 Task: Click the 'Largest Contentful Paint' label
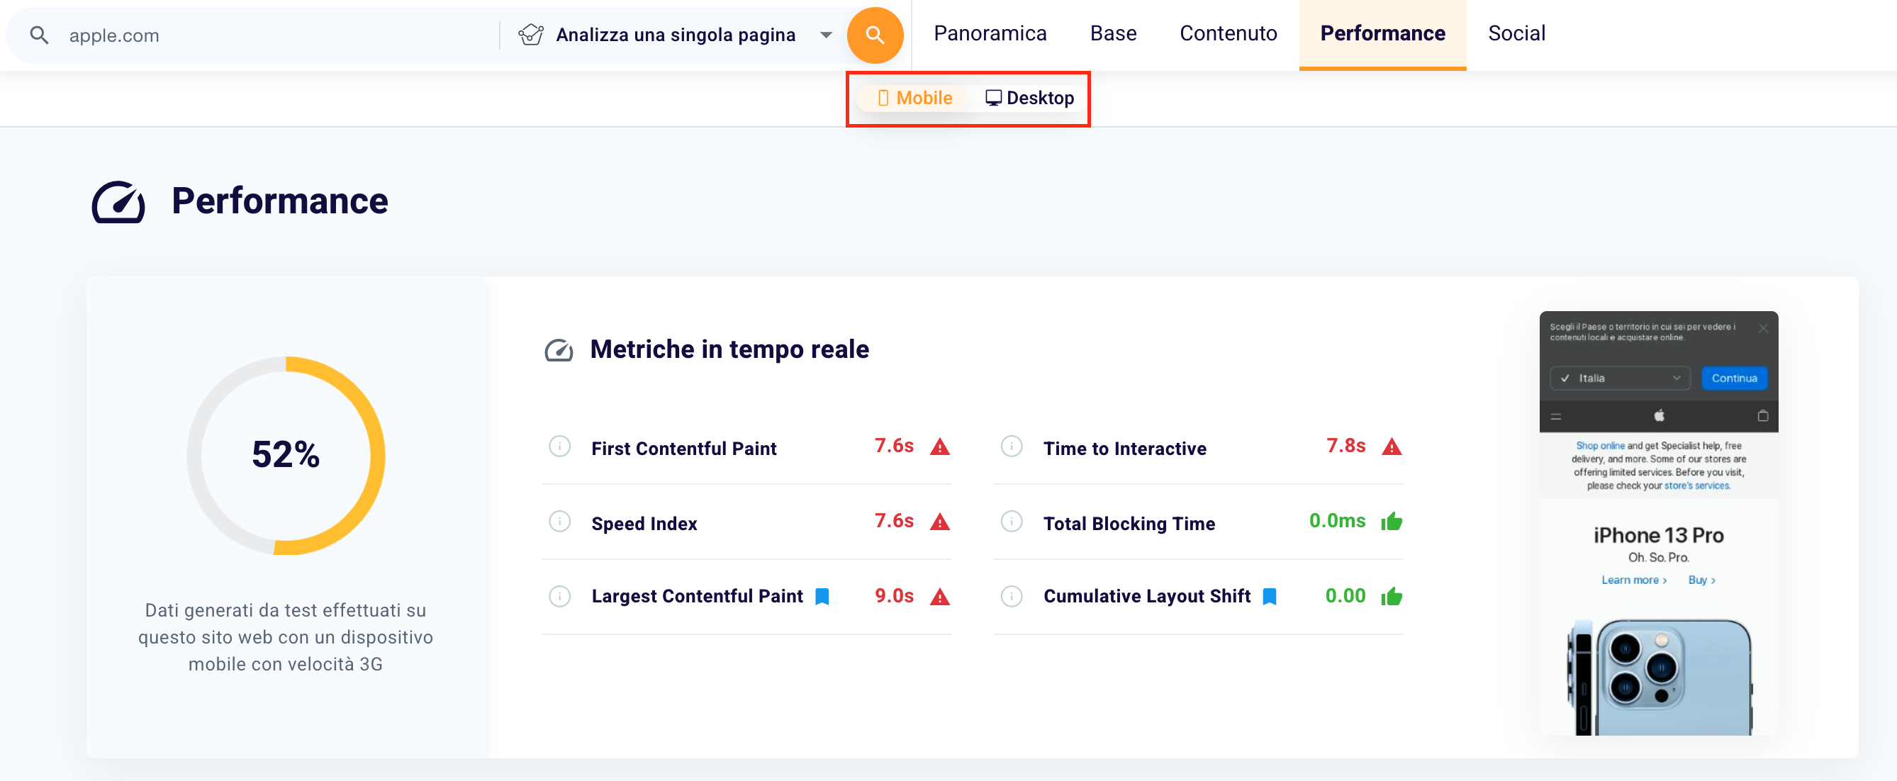pyautogui.click(x=697, y=595)
